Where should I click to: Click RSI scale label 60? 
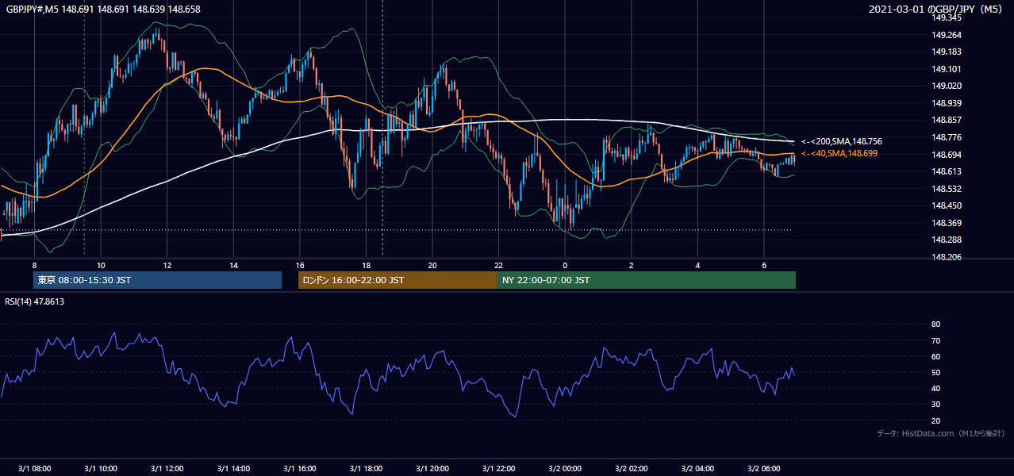pyautogui.click(x=936, y=356)
